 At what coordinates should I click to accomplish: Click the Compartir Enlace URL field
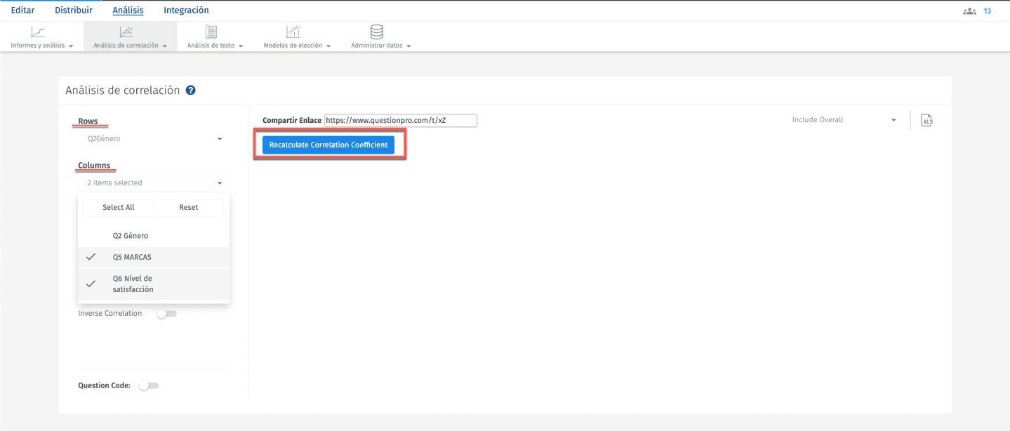pyautogui.click(x=400, y=120)
